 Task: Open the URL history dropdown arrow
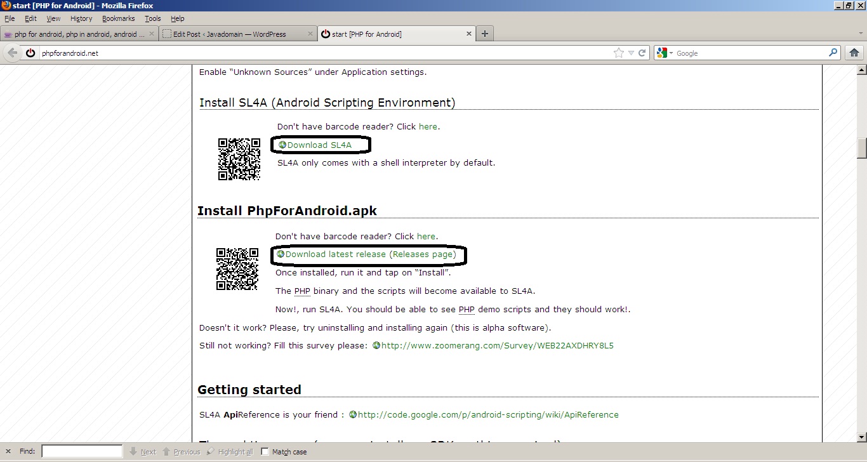click(631, 53)
